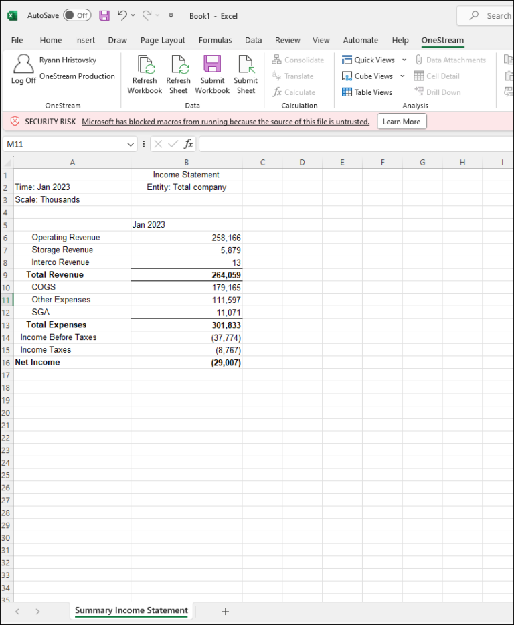Open the Formulas ribbon tab
This screenshot has height=625, width=514.
(216, 40)
